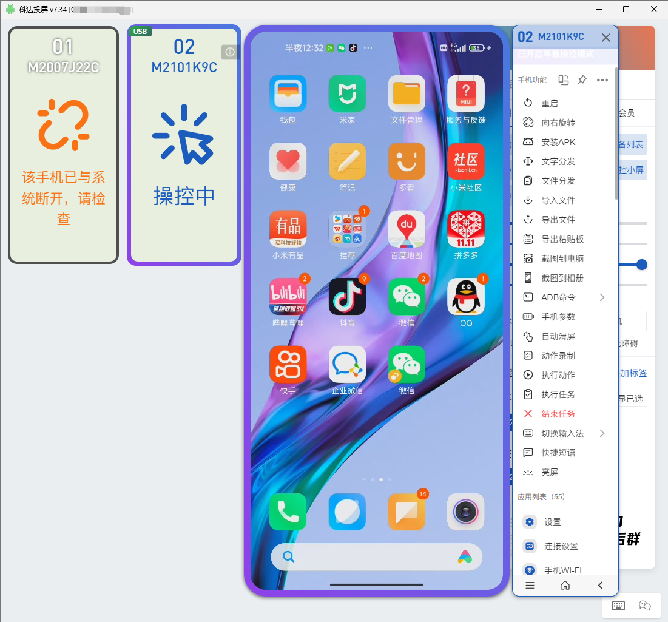Viewport: 668px width, 622px height.
Task: Open the 小米社区 app
Action: coord(465,161)
